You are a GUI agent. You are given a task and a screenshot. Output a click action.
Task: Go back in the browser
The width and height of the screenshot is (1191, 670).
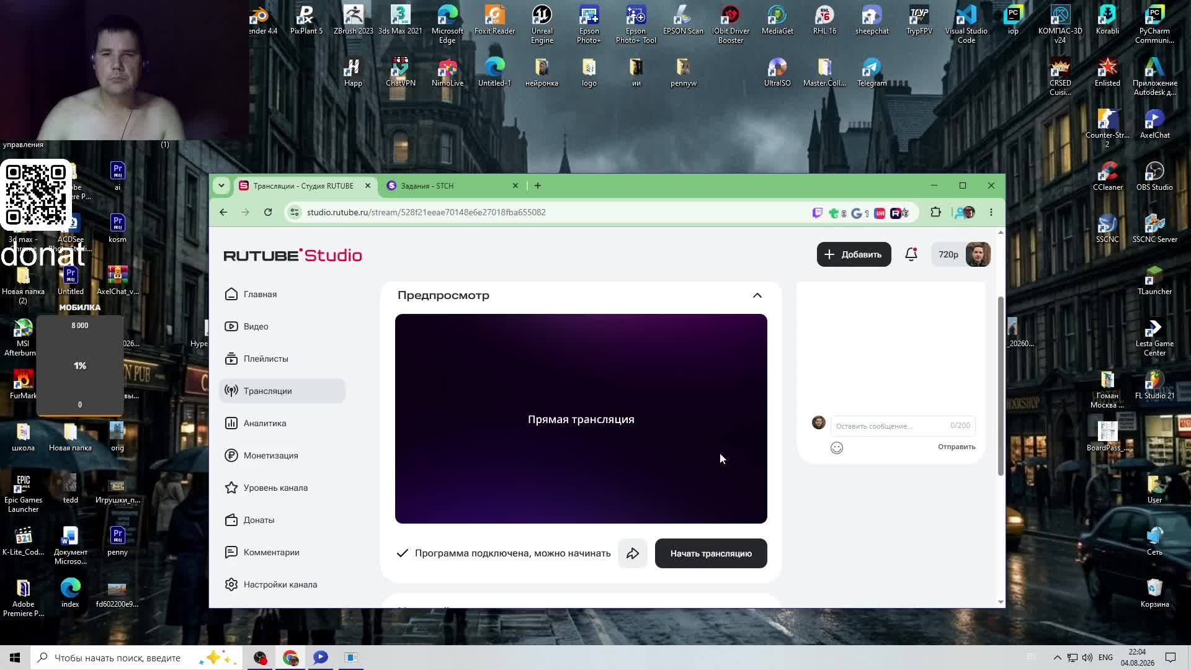[223, 212]
